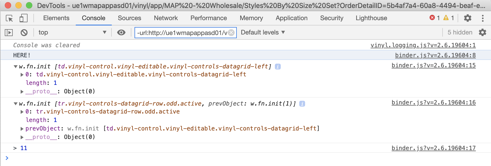Show the console sidebar panel
The image size is (491, 166).
click(x=9, y=33)
